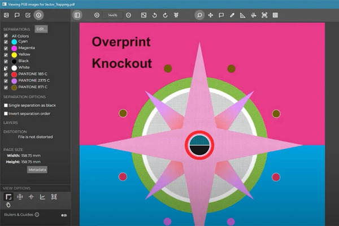
Task: Select the pencil drawing tool
Action: point(232,15)
